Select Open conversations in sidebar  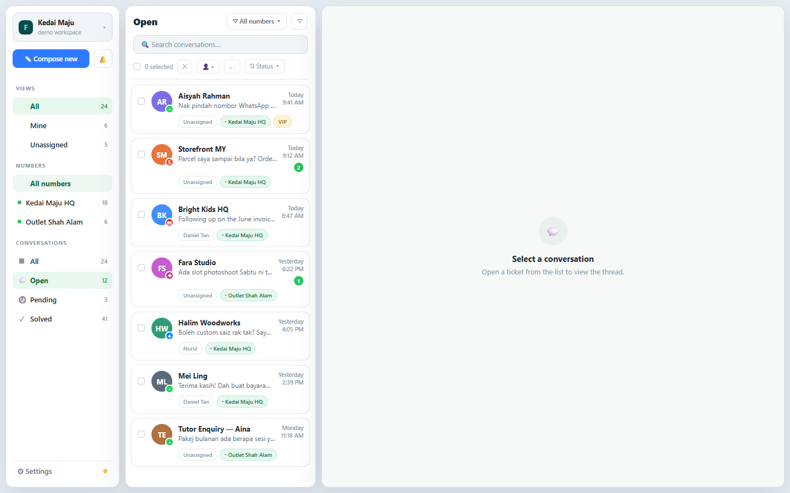[x=63, y=280]
